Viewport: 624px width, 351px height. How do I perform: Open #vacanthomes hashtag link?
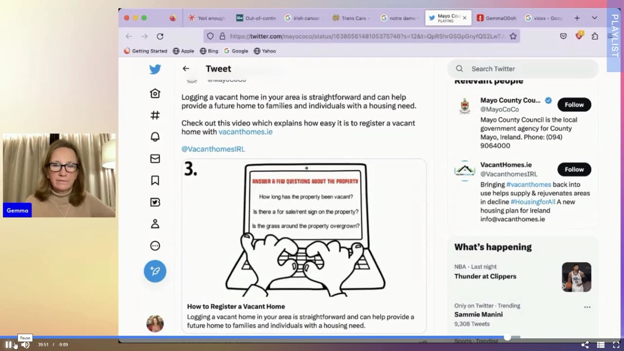[x=528, y=184]
